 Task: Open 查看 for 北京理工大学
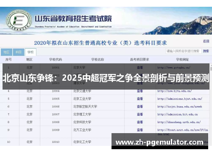pos(140,114)
